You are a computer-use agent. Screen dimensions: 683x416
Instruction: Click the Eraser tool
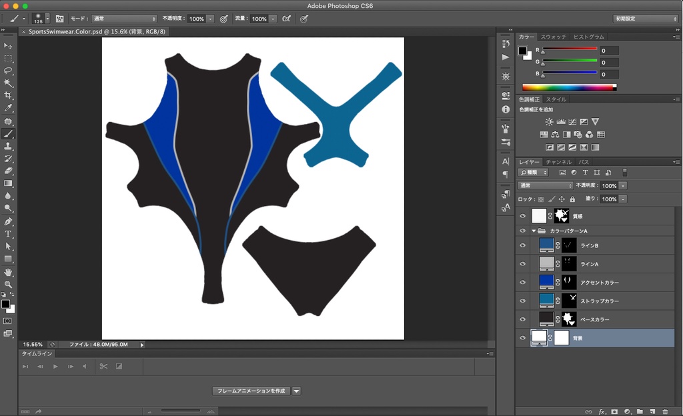point(9,171)
